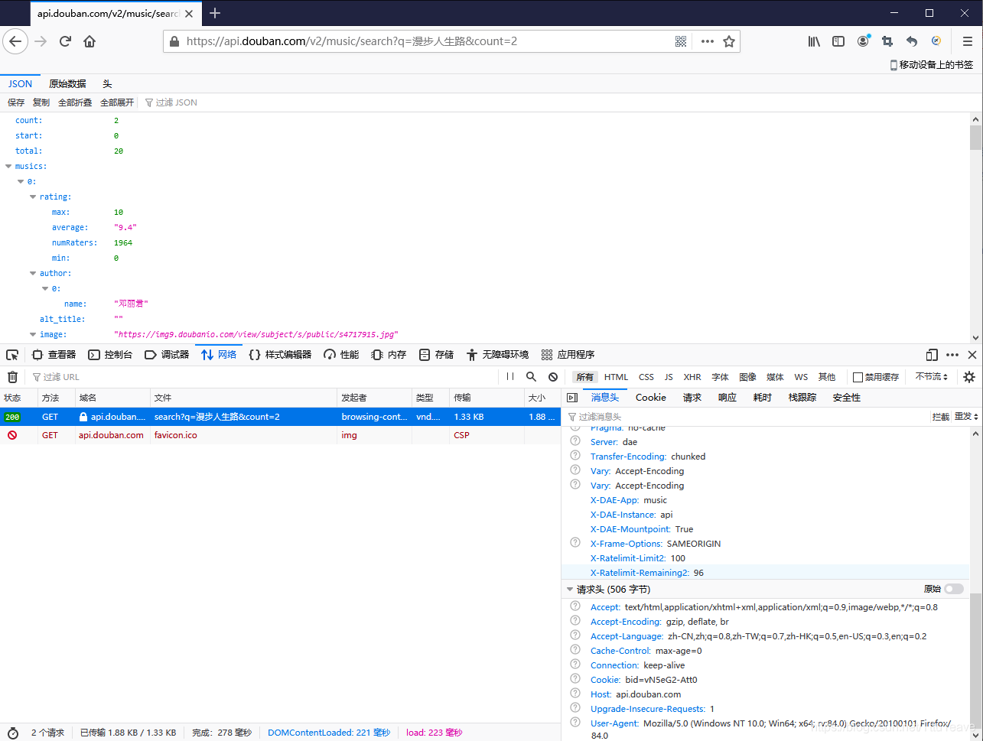983x741 pixels.
Task: Select the search?q=漫步人生路 request row
Action: (280, 417)
